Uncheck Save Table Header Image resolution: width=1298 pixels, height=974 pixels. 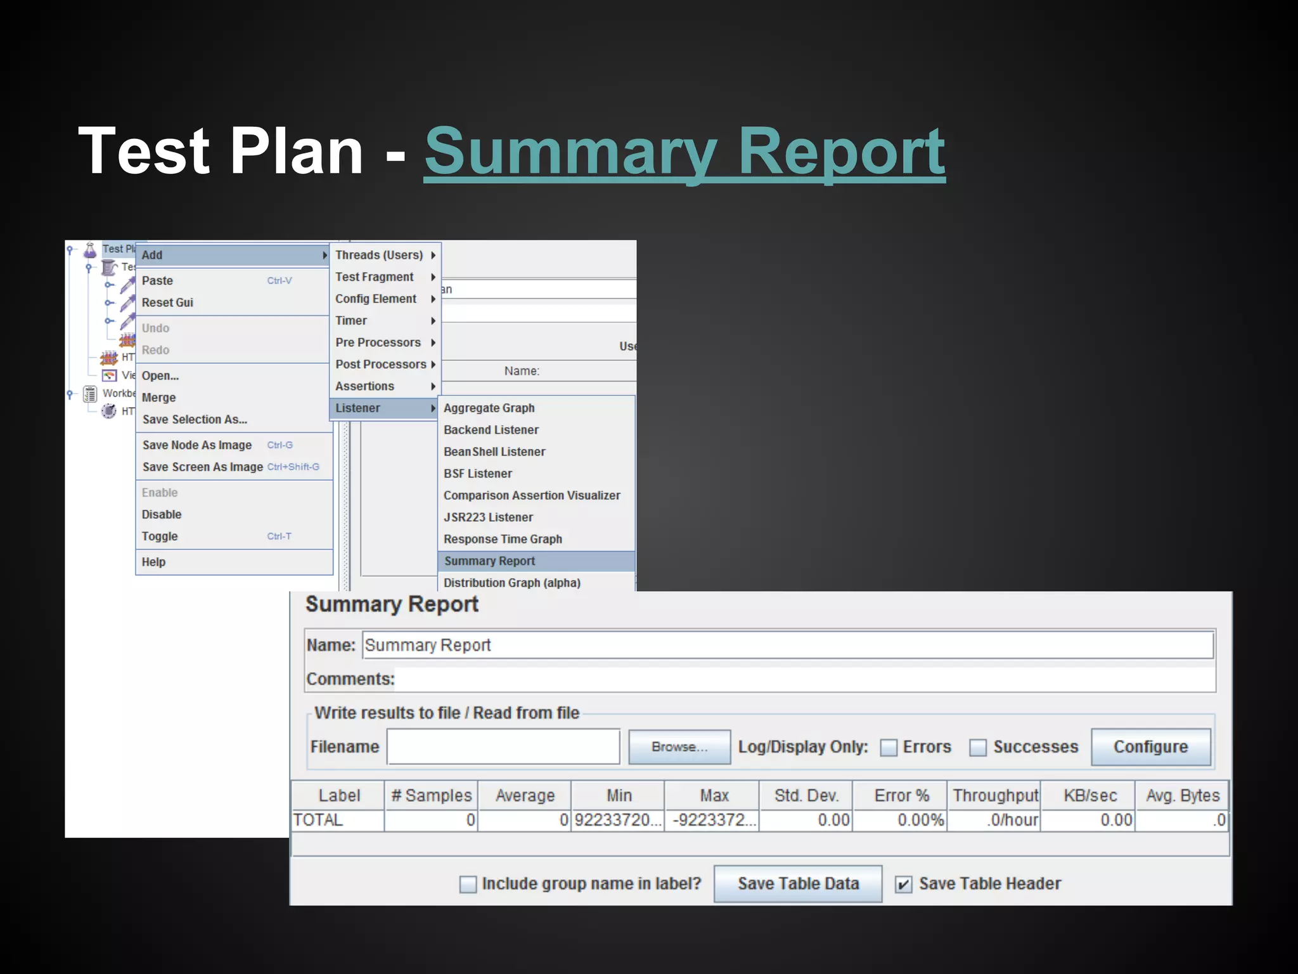(x=903, y=884)
